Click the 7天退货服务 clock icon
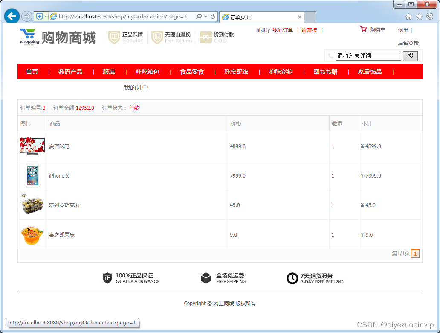The height and width of the screenshot is (333, 440). click(x=292, y=278)
